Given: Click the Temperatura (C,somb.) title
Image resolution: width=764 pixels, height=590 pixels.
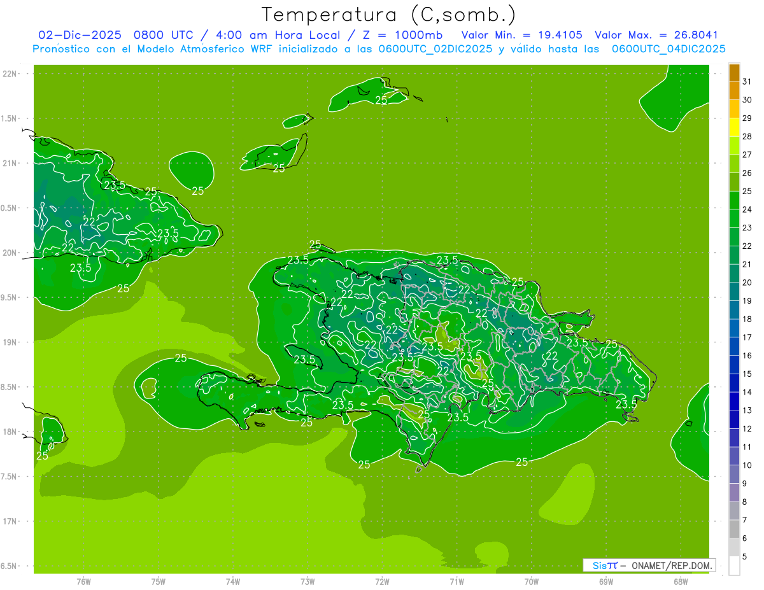Looking at the screenshot, I should [388, 15].
